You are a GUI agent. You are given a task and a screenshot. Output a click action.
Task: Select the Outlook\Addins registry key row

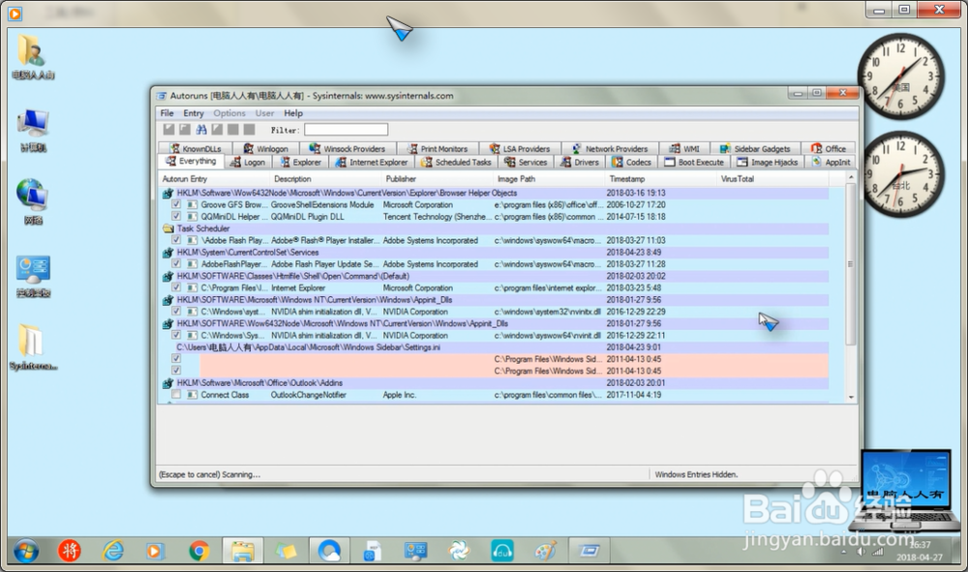(x=494, y=382)
